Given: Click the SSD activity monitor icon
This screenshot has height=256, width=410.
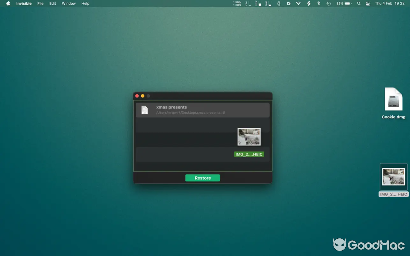Looking at the screenshot, I should [x=268, y=4].
